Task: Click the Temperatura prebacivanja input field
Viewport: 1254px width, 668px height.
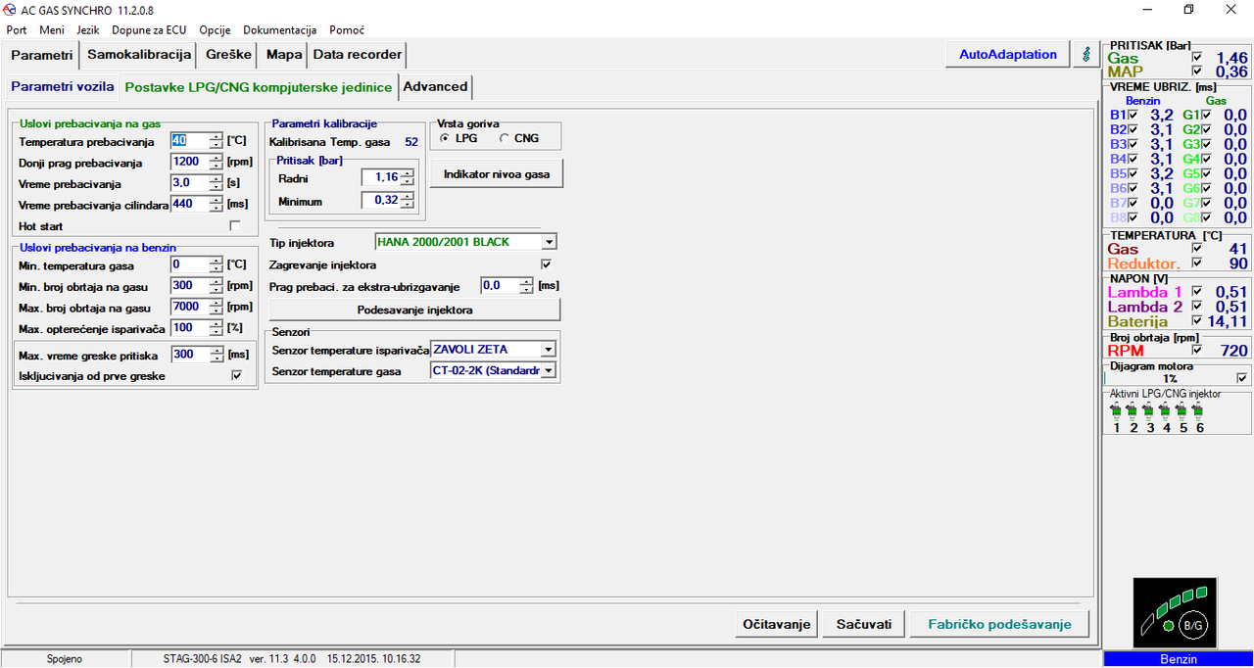Action: [189, 142]
